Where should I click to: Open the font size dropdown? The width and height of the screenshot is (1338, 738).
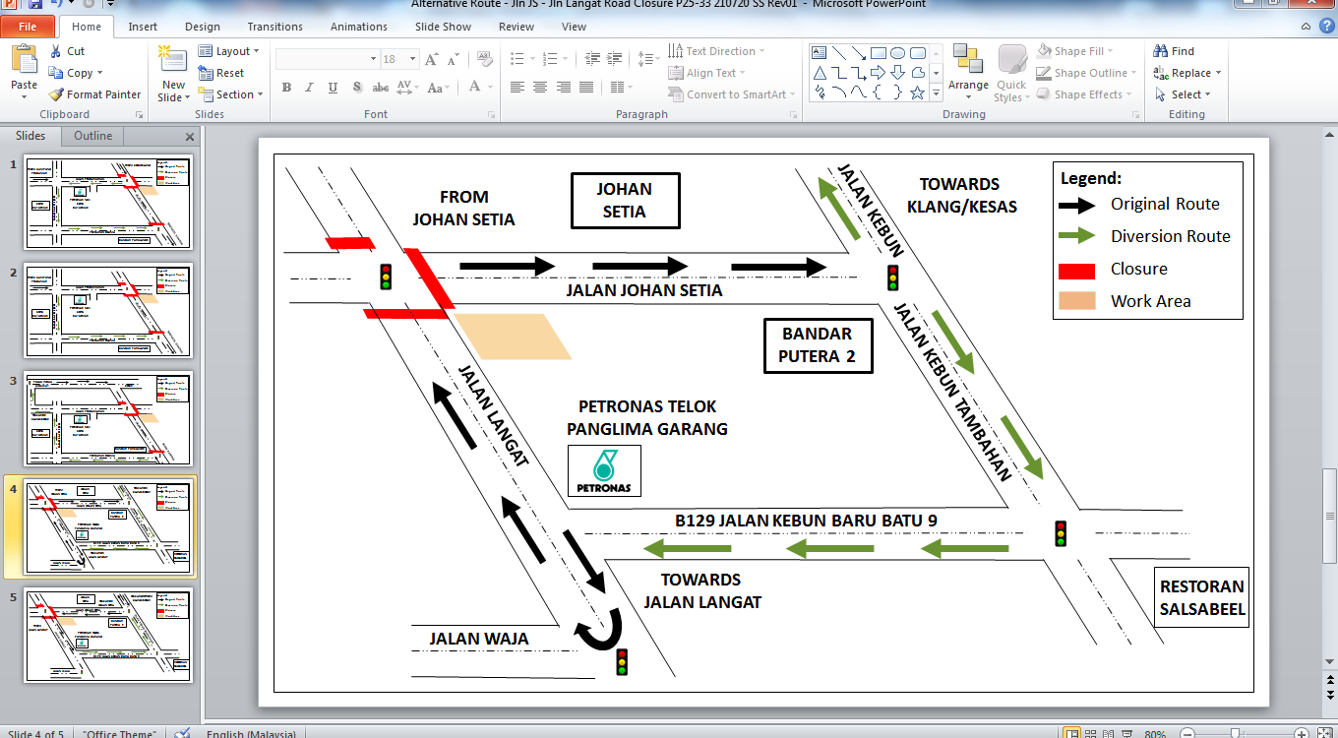point(414,59)
